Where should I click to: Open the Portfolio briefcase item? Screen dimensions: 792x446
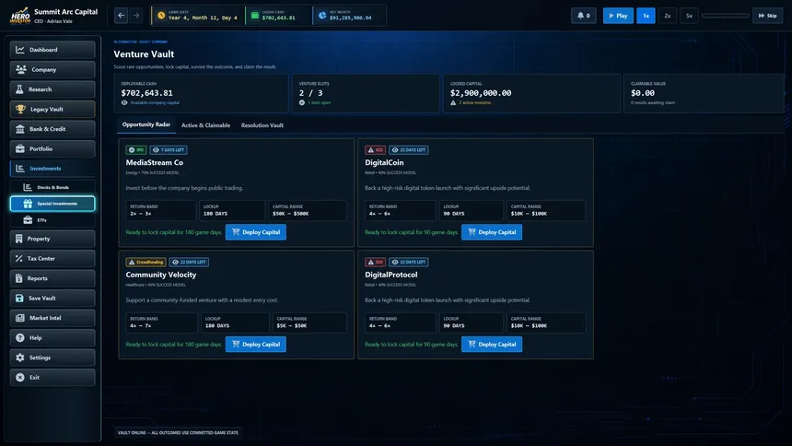tap(52, 148)
